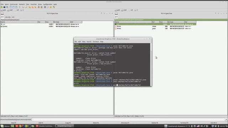The width and height of the screenshot is (228, 128).
Task: Switch to the ext tab in left panel
Action: click(13, 17)
